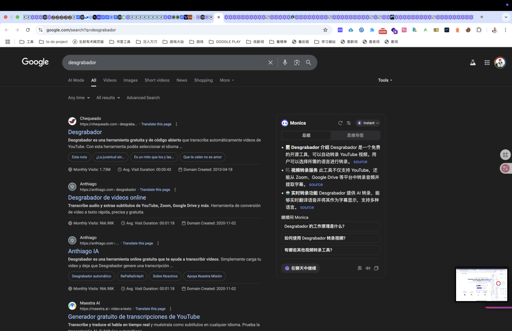The height and width of the screenshot is (331, 512).
Task: Open Search Labs flask icon
Action: coord(473,63)
